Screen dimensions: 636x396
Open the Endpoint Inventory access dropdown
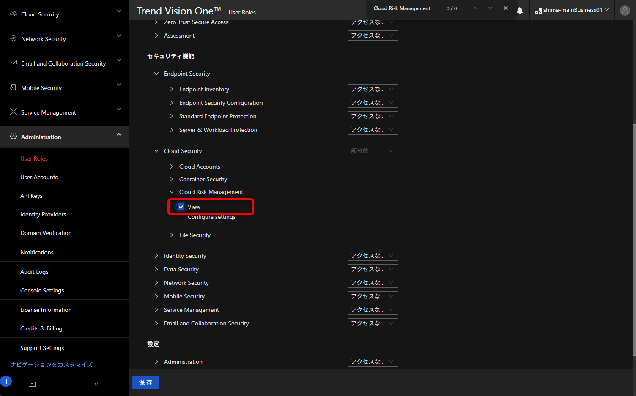(373, 89)
